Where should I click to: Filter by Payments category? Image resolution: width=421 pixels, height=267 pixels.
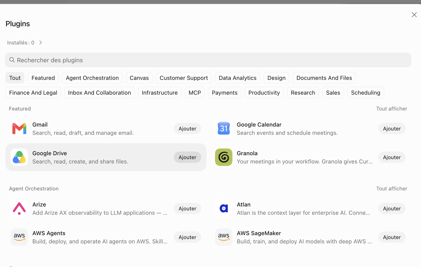pyautogui.click(x=225, y=93)
